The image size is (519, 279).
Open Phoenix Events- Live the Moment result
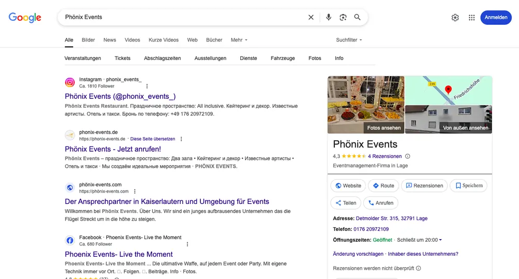tap(119, 255)
